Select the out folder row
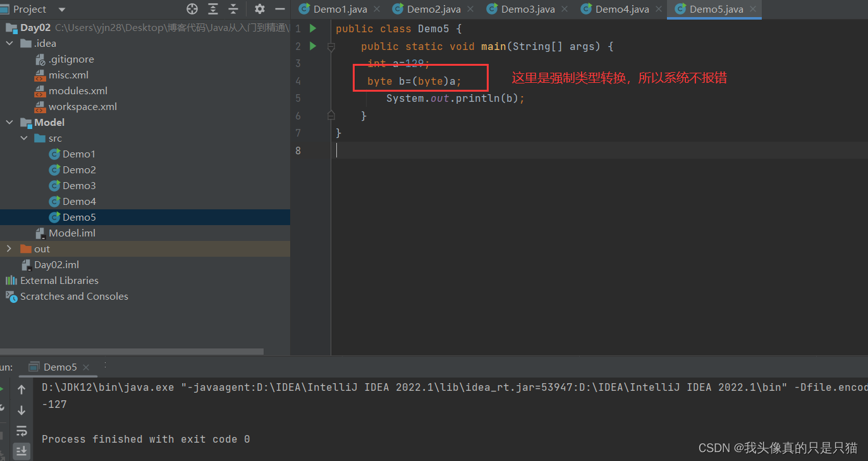 (145, 249)
